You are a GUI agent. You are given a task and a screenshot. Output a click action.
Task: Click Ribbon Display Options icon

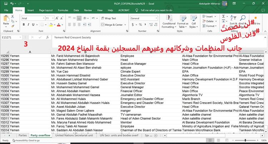[x=234, y=4]
